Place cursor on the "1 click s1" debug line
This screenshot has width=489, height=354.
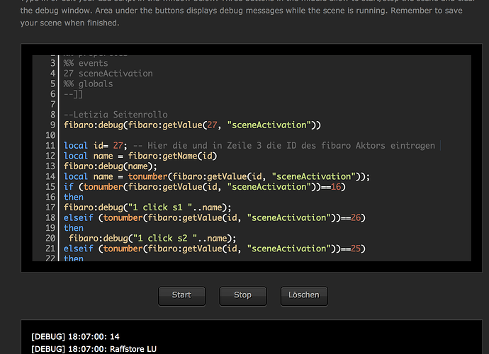point(147,207)
